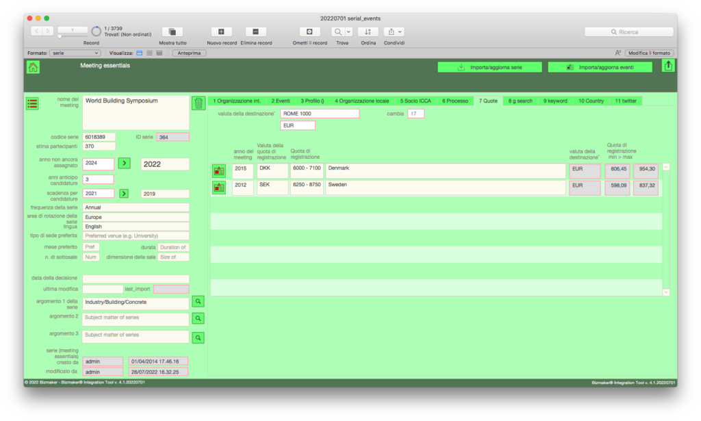Open the 4 Organizzazione locale tab
Screen dimensions: 701x421
click(361, 101)
